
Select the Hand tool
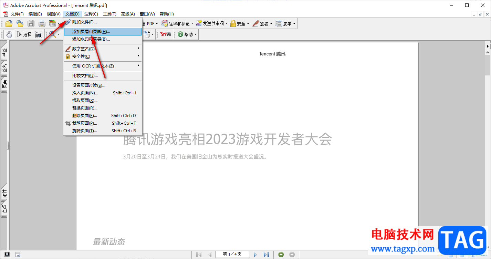9,34
